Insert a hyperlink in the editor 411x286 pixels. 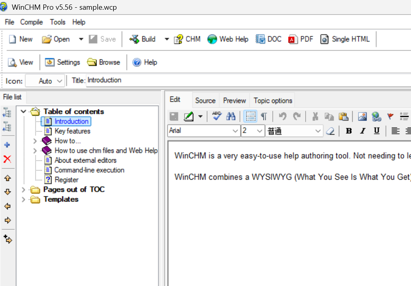(x=376, y=116)
